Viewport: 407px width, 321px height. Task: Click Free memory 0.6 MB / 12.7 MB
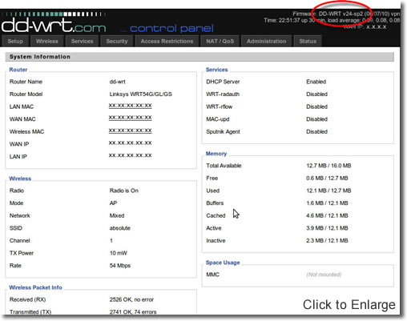327,179
